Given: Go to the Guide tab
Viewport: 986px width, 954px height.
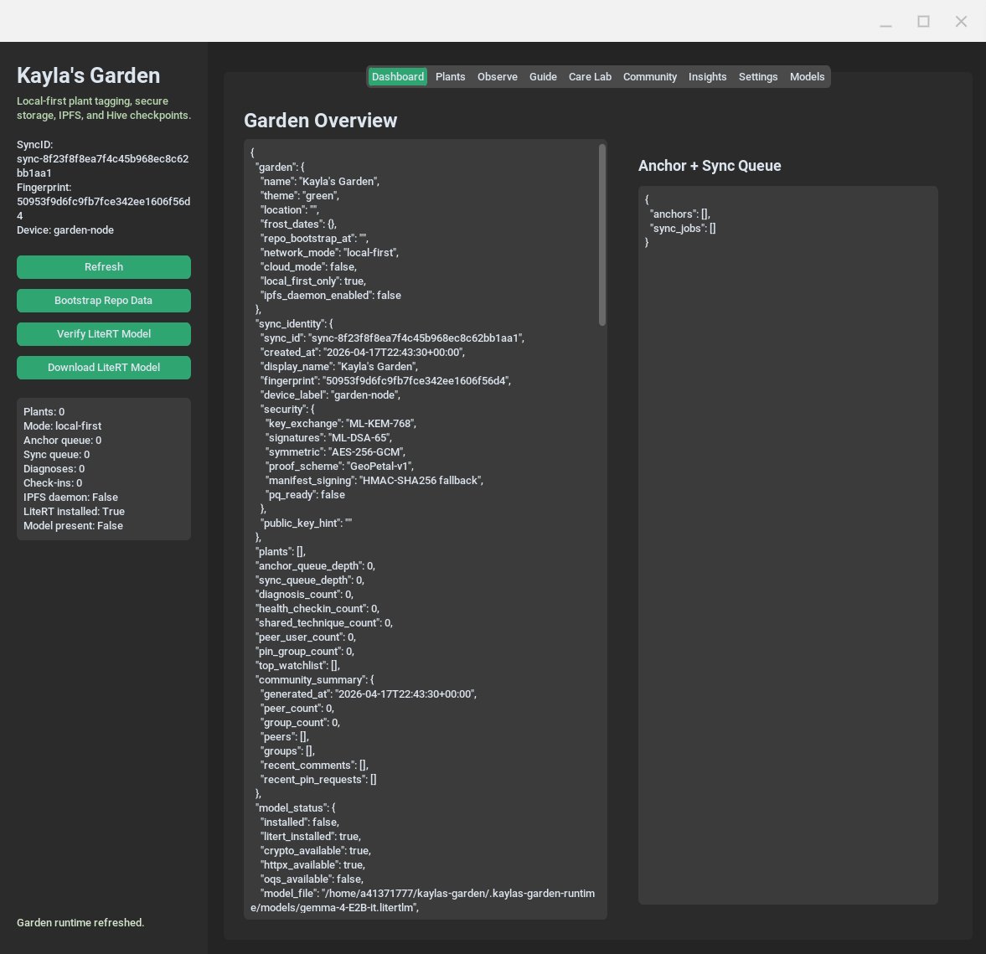Looking at the screenshot, I should click(543, 77).
